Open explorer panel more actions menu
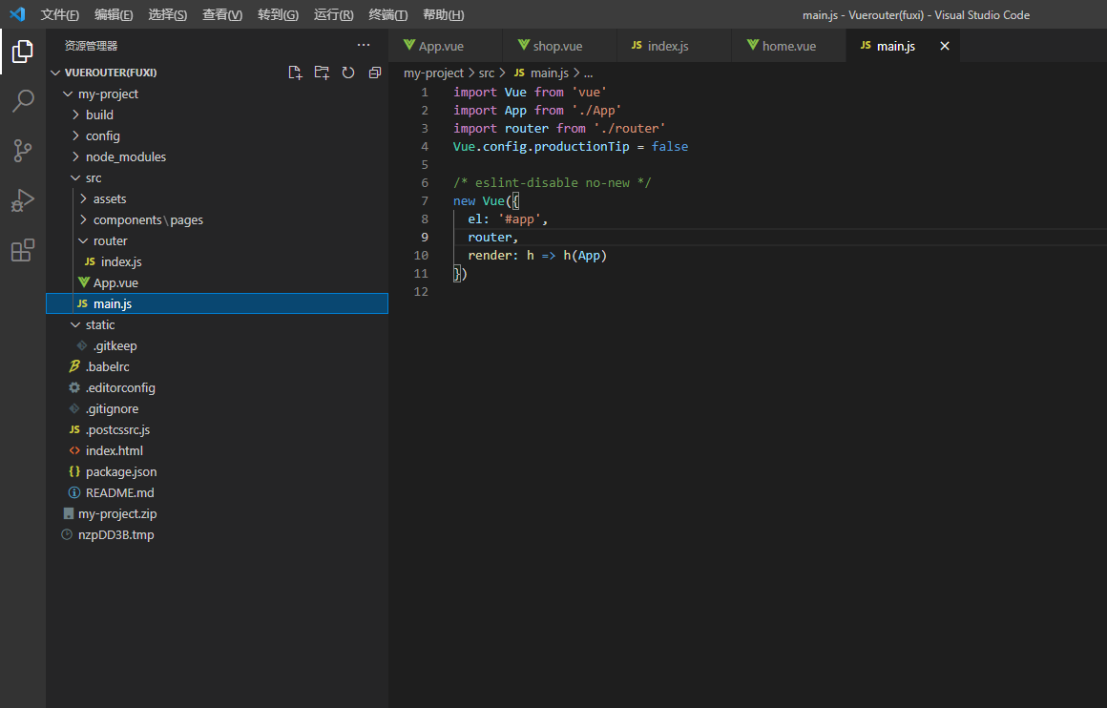The width and height of the screenshot is (1107, 708). click(x=364, y=45)
